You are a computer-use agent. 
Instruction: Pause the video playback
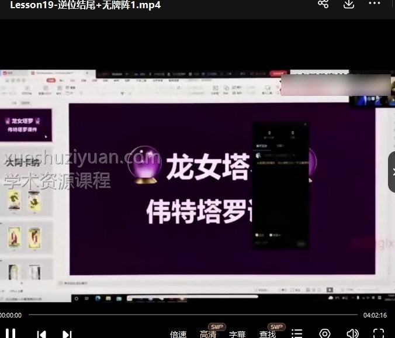(11, 334)
